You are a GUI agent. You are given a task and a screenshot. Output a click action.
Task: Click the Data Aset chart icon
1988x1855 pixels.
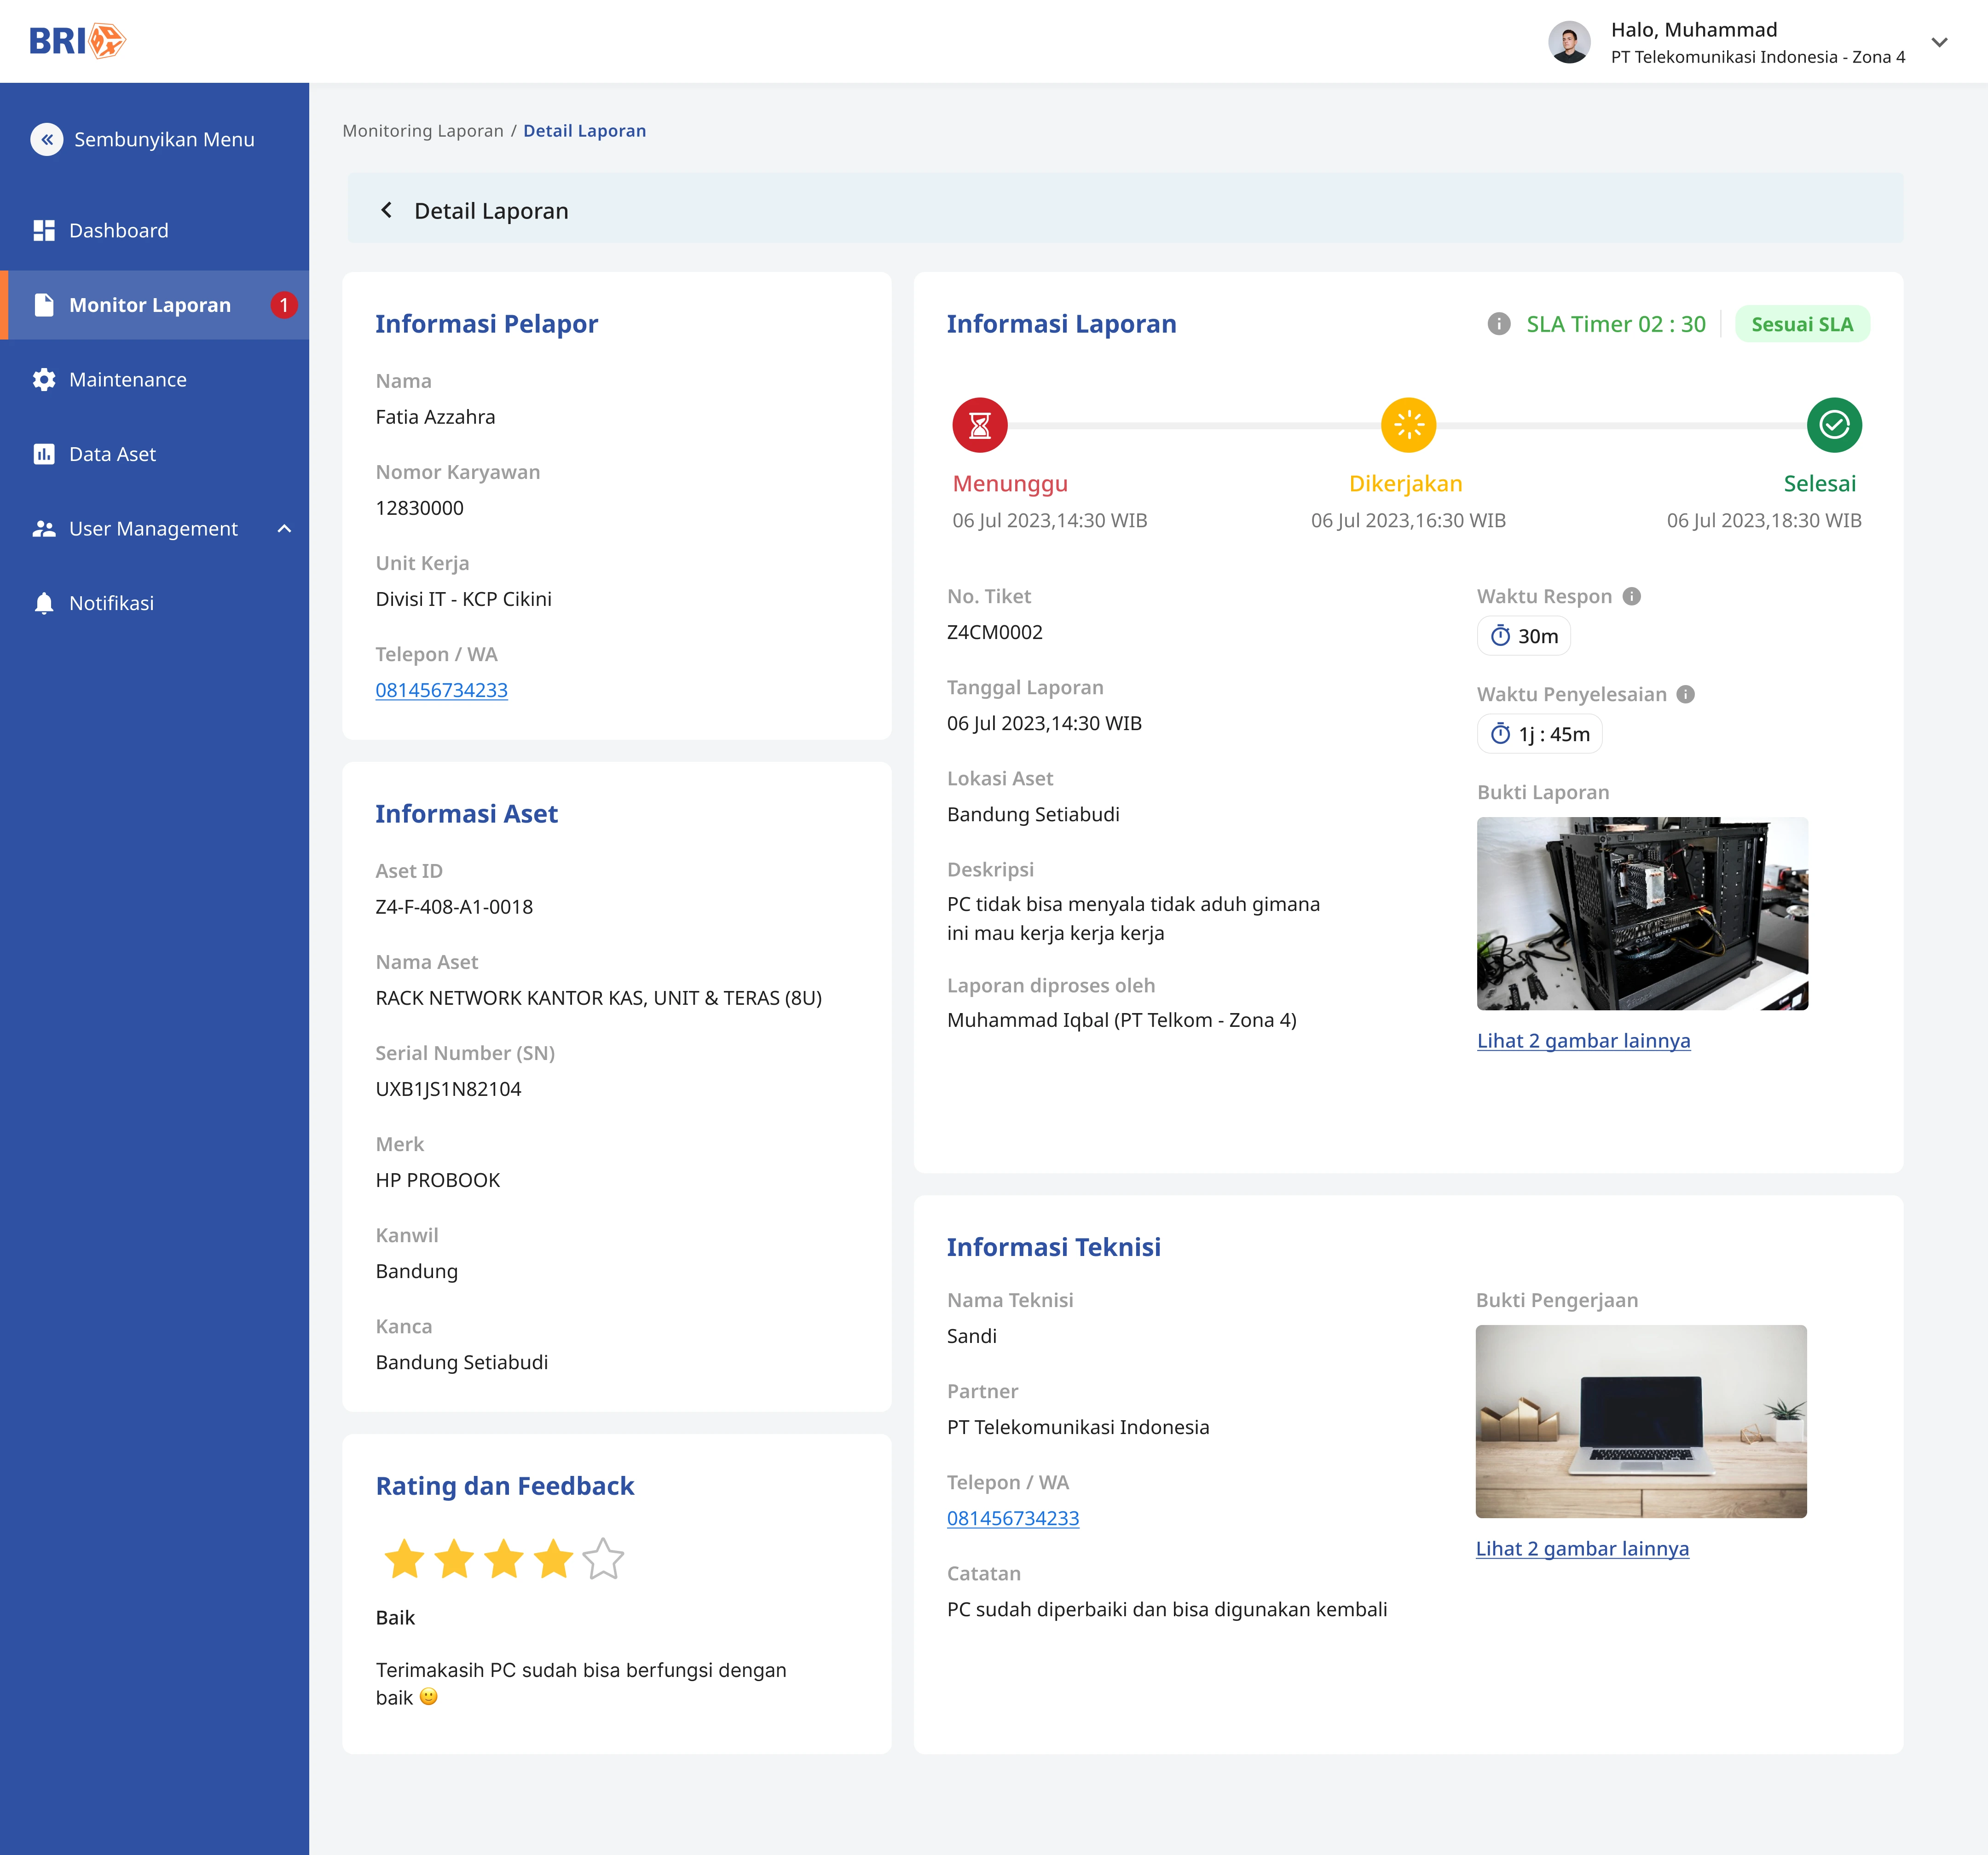point(44,453)
